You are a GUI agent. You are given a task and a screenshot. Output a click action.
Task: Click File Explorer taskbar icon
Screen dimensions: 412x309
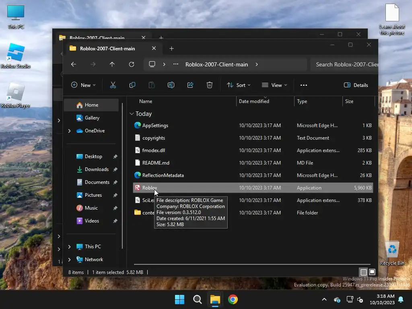pyautogui.click(x=215, y=299)
